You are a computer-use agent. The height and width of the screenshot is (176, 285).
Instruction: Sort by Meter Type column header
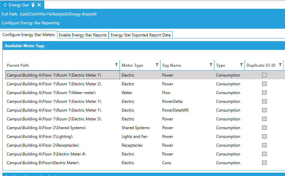tap(132, 65)
